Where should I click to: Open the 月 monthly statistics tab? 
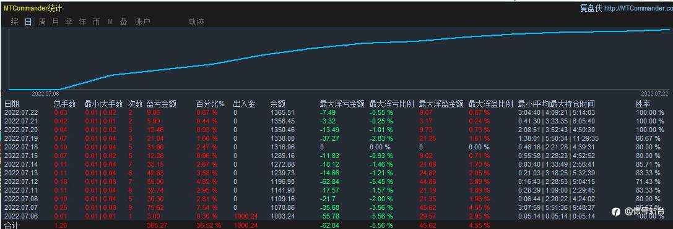(55, 22)
